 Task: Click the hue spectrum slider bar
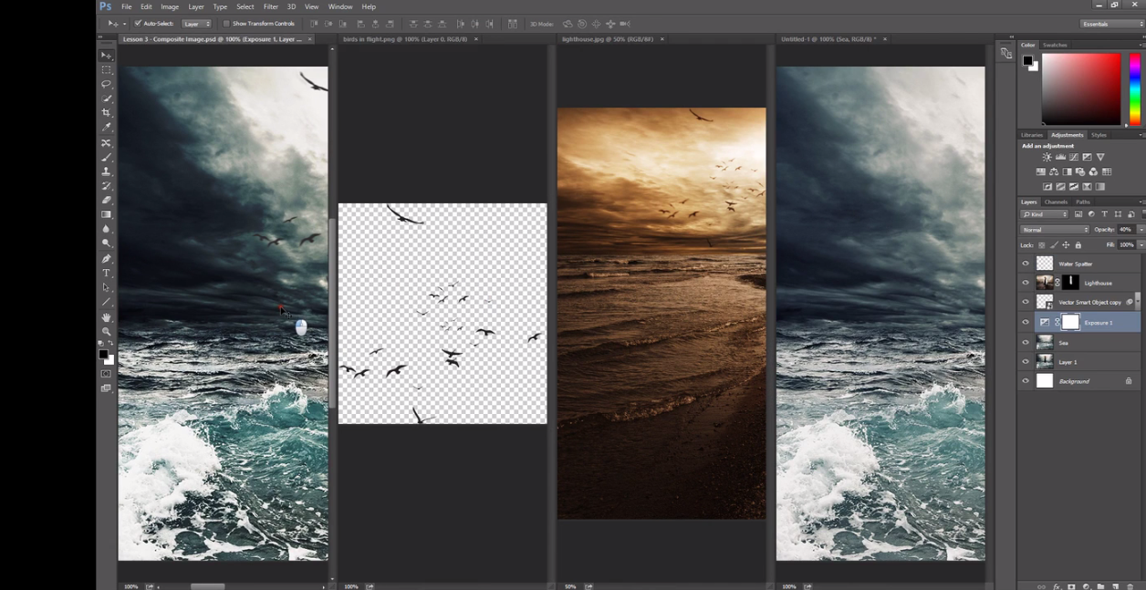1134,88
